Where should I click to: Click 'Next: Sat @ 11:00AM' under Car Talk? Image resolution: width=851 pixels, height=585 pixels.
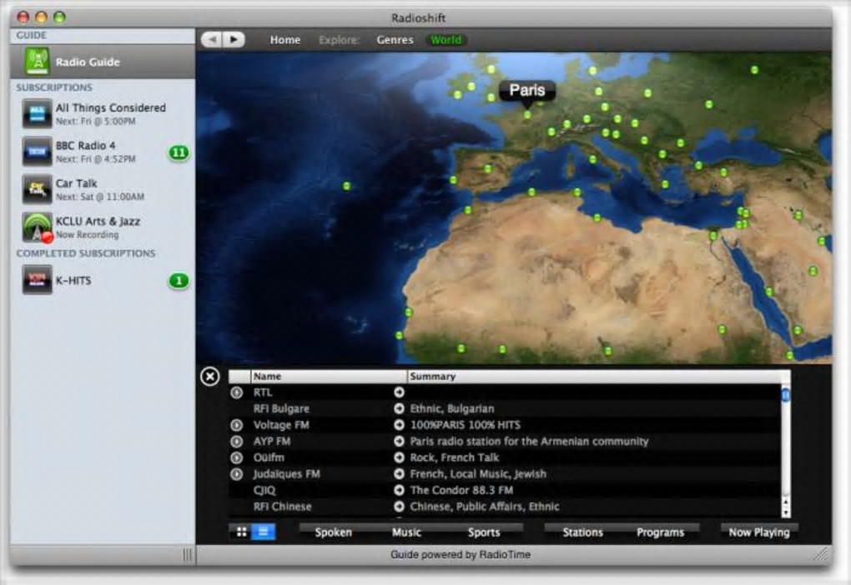tap(100, 197)
